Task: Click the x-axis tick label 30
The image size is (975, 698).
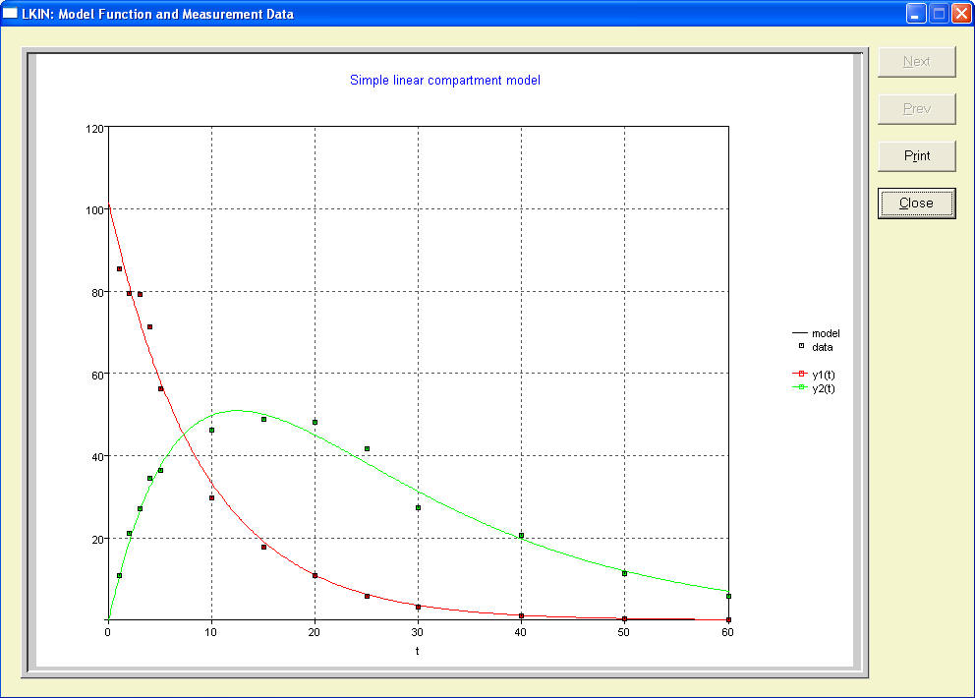Action: click(417, 633)
